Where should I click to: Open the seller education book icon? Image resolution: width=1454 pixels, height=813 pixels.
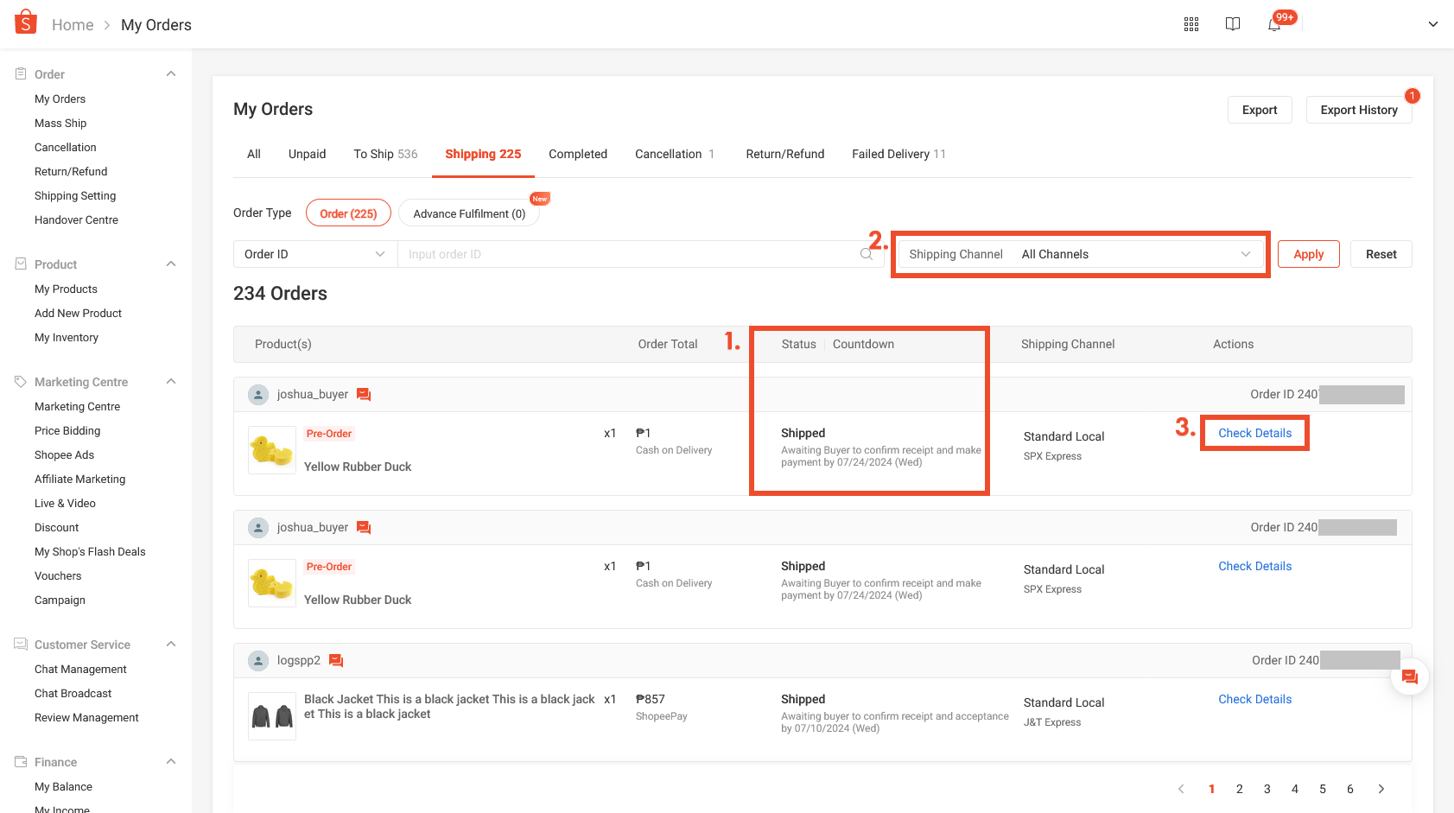[1233, 24]
